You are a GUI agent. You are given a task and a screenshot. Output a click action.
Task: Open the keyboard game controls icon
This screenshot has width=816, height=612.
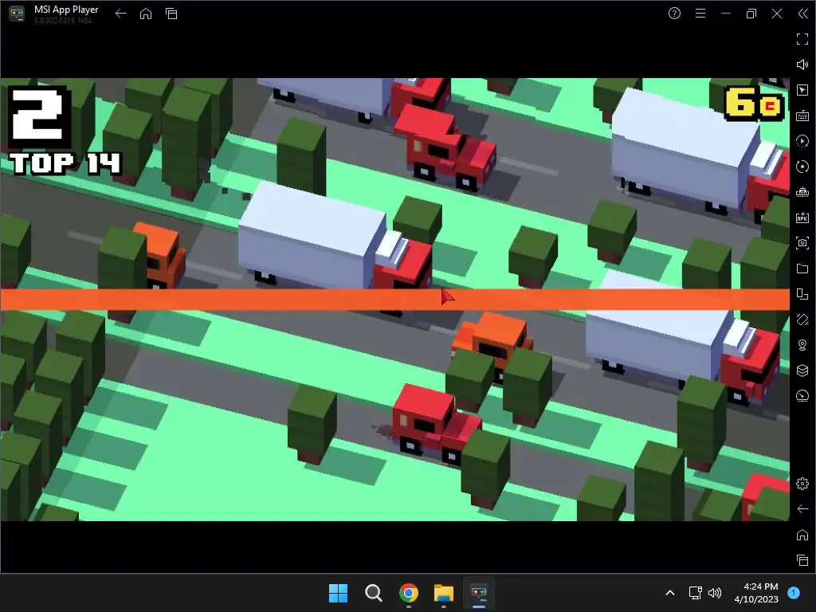pos(802,116)
